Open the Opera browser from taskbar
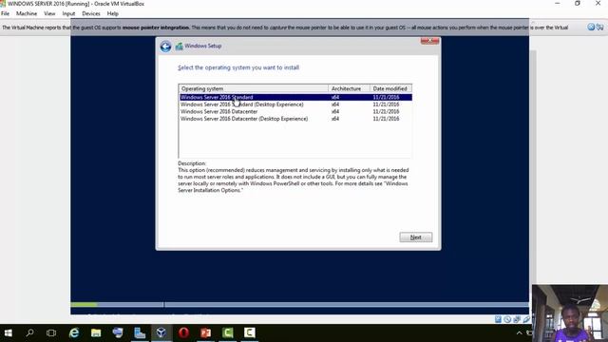Image resolution: width=608 pixels, height=342 pixels. coord(183,332)
